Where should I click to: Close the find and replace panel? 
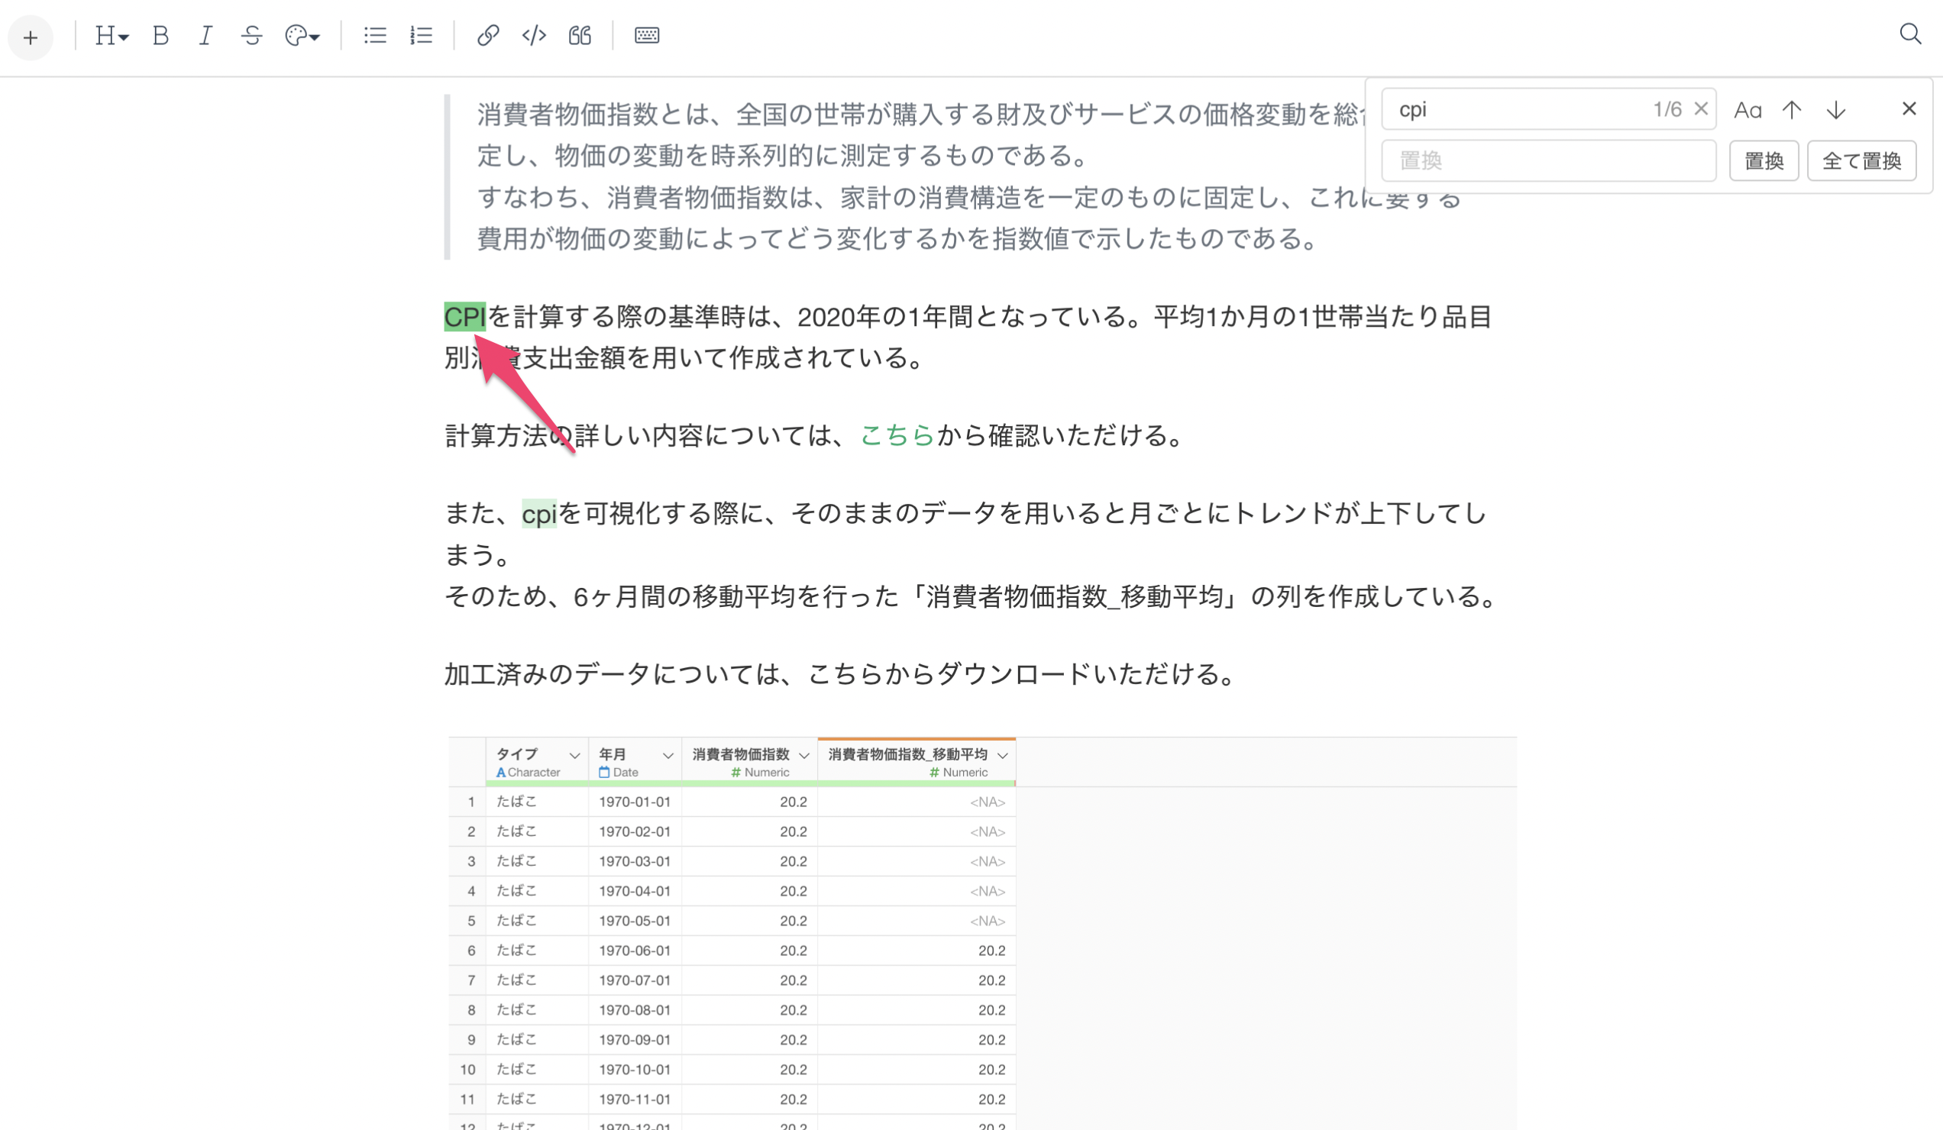1909,108
